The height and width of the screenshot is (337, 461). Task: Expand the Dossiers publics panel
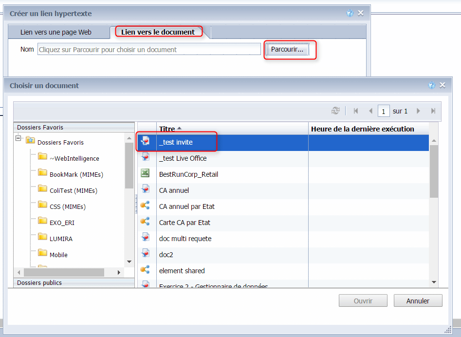pos(74,282)
